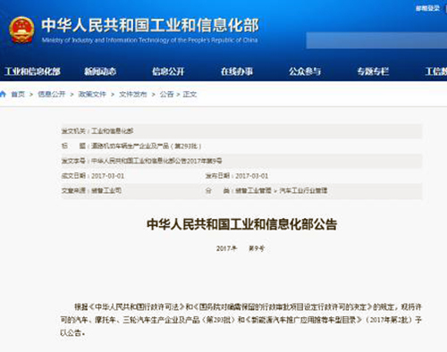Click the 汽车工业行业管理 category link

pyautogui.click(x=303, y=190)
